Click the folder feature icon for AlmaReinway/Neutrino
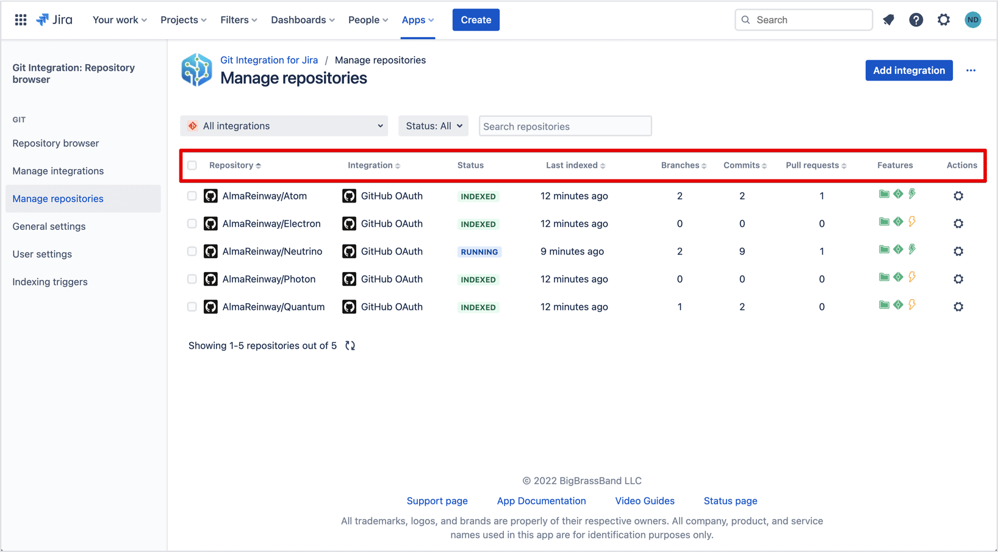The height and width of the screenshot is (552, 998). [x=884, y=249]
